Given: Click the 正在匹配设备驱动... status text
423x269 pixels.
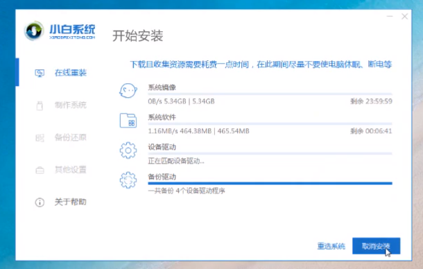Looking at the screenshot, I should click(176, 161).
